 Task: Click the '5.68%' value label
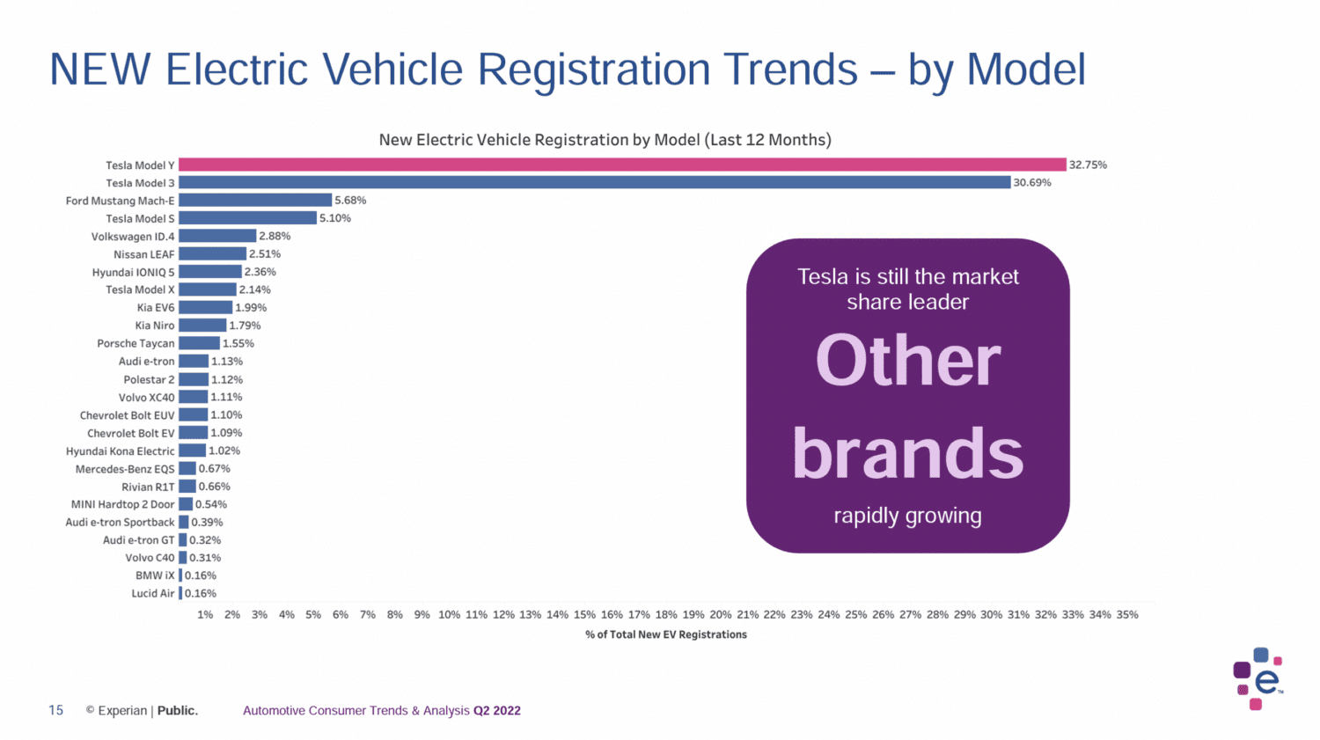[x=350, y=201]
